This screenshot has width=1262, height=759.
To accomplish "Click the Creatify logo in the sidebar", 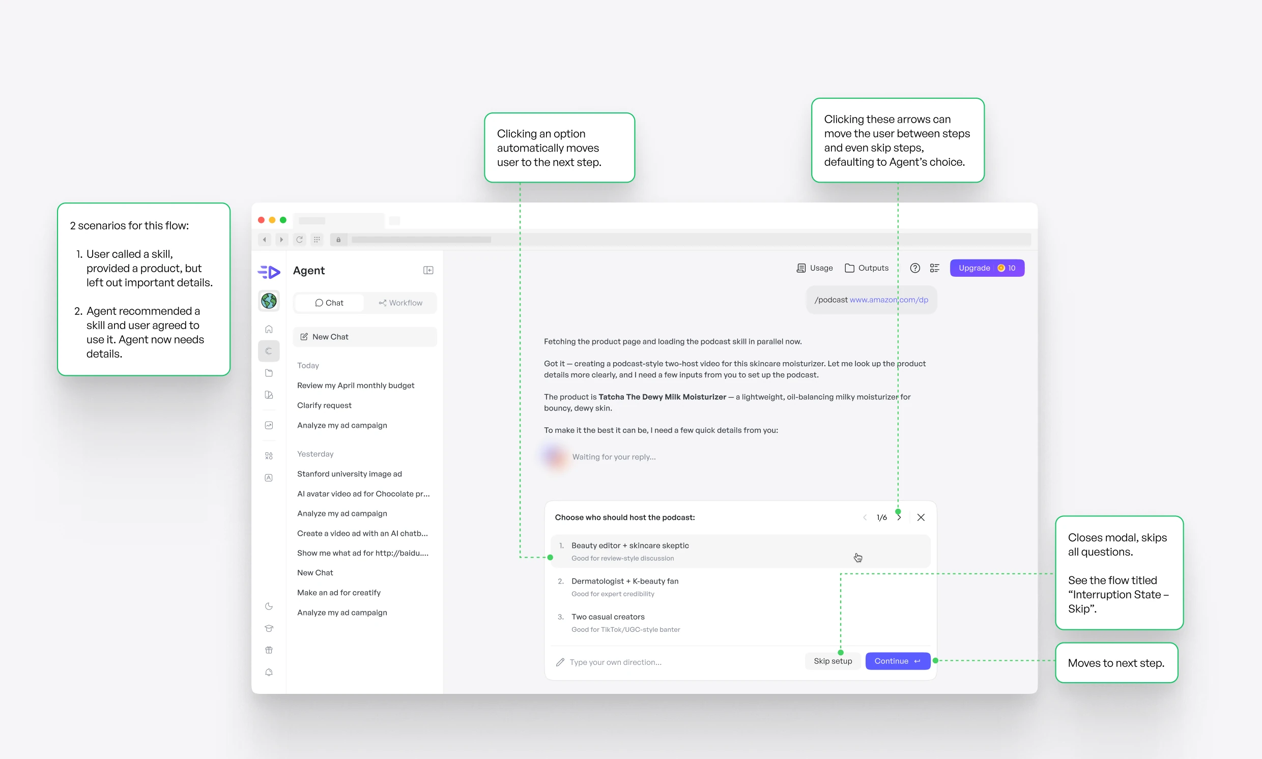I will click(x=269, y=272).
